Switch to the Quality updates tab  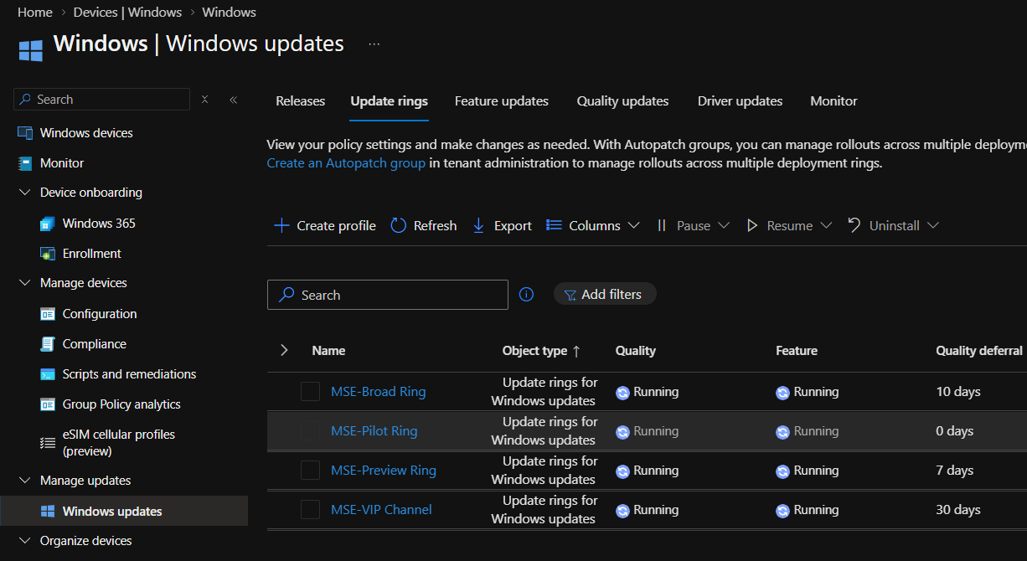click(x=622, y=100)
